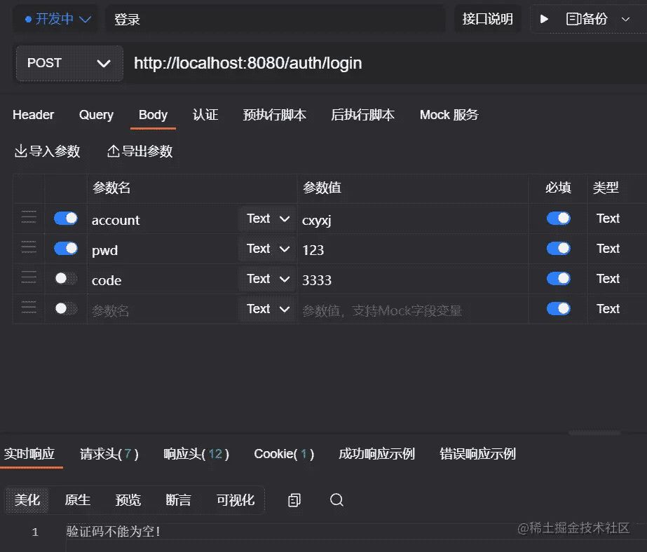Screen dimensions: 647x552
Task: Click the request URL input field
Action: click(386, 63)
